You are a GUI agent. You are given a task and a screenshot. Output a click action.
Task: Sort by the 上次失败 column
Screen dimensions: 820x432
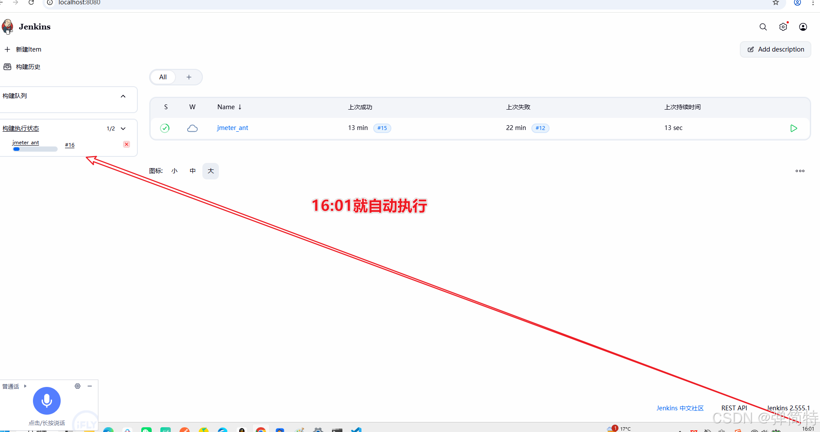tap(518, 107)
